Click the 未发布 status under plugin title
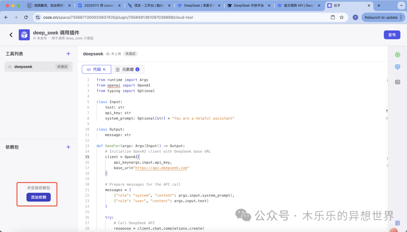Image resolution: width=407 pixels, height=232 pixels. pyautogui.click(x=41, y=38)
